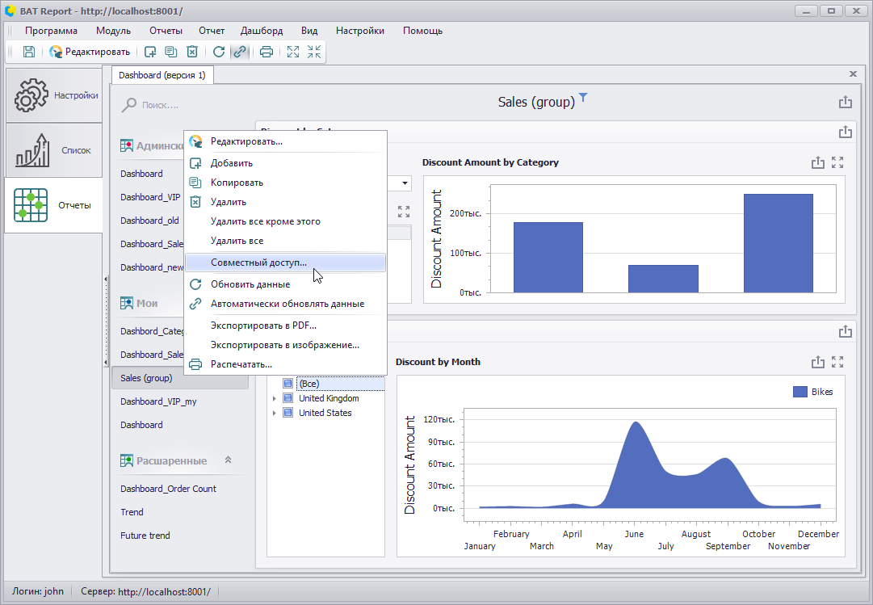Expand the United Kingdom tree node

[274, 398]
